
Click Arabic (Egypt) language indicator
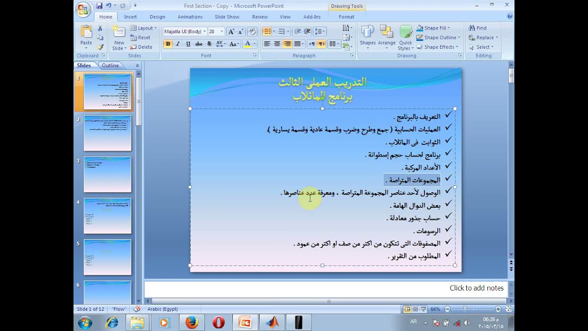(162, 309)
